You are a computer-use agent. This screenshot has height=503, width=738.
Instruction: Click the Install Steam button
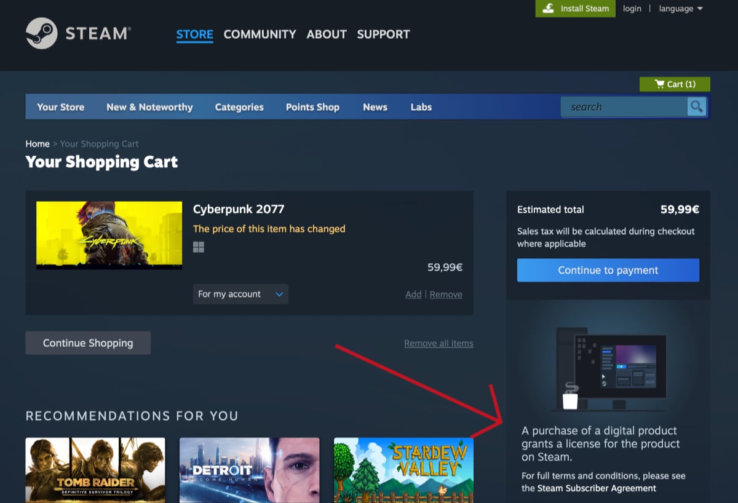(x=576, y=9)
